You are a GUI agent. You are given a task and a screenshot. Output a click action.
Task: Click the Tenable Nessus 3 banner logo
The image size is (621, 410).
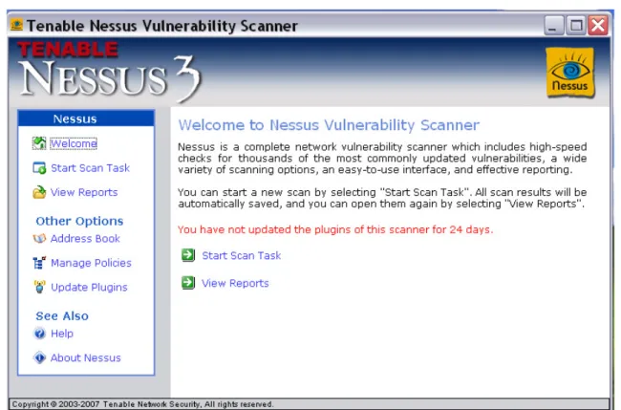tap(109, 72)
